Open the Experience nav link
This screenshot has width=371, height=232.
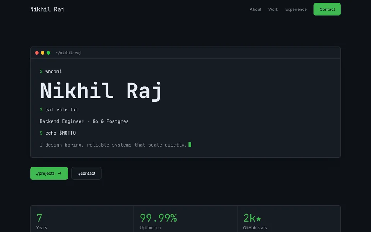(x=296, y=9)
